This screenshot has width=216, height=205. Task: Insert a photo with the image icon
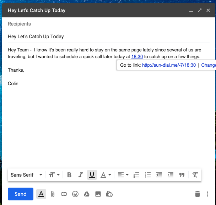click(98, 194)
